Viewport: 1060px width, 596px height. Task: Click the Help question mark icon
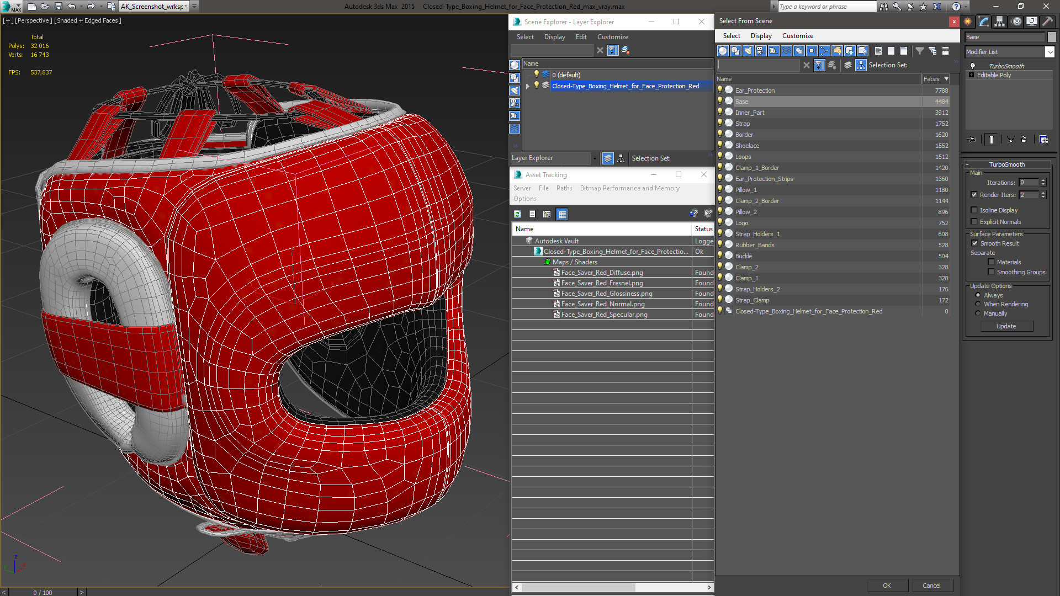click(956, 7)
